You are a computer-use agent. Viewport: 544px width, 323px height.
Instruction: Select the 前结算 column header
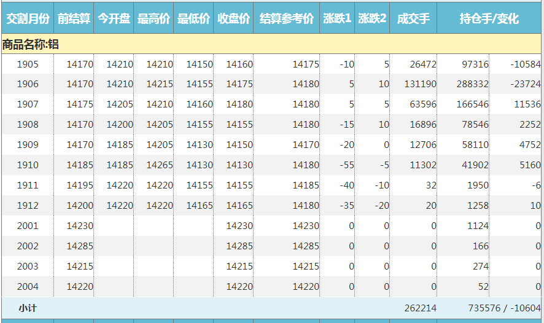74,19
